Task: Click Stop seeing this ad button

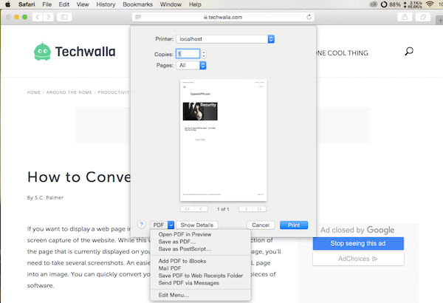Action: click(358, 244)
